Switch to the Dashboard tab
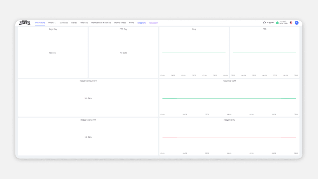Image resolution: width=318 pixels, height=179 pixels. point(40,23)
